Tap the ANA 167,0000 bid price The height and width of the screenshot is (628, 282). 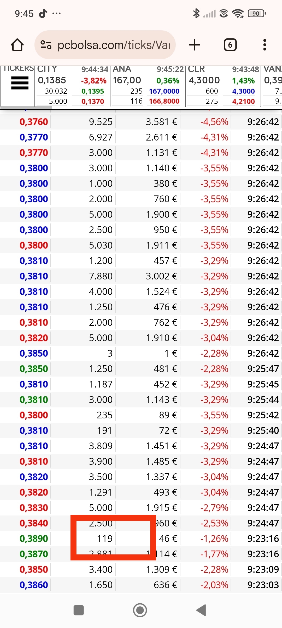pos(164,91)
